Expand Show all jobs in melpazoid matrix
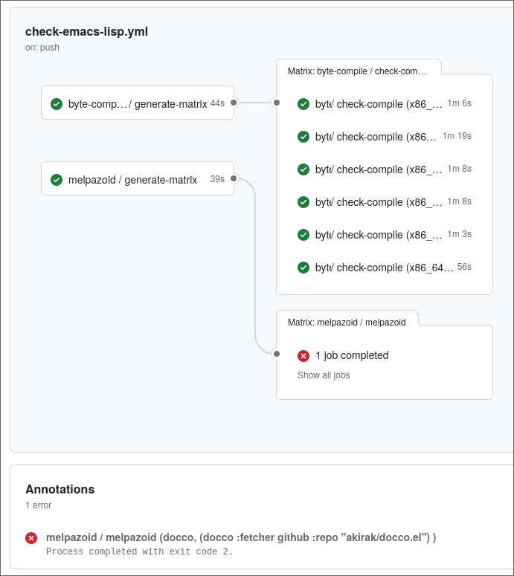The width and height of the screenshot is (514, 576). point(324,375)
